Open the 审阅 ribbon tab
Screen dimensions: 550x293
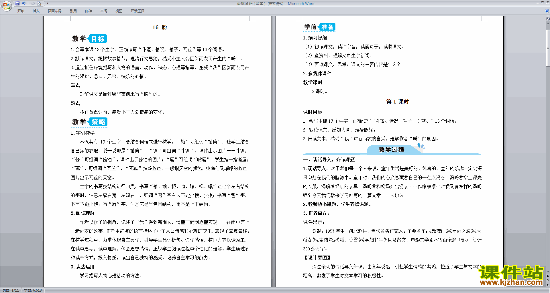[x=104, y=11]
